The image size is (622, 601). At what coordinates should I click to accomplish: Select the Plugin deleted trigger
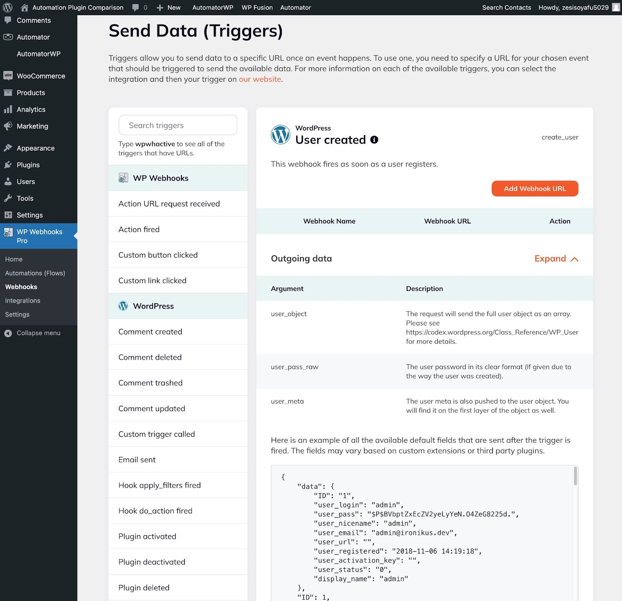point(178,588)
